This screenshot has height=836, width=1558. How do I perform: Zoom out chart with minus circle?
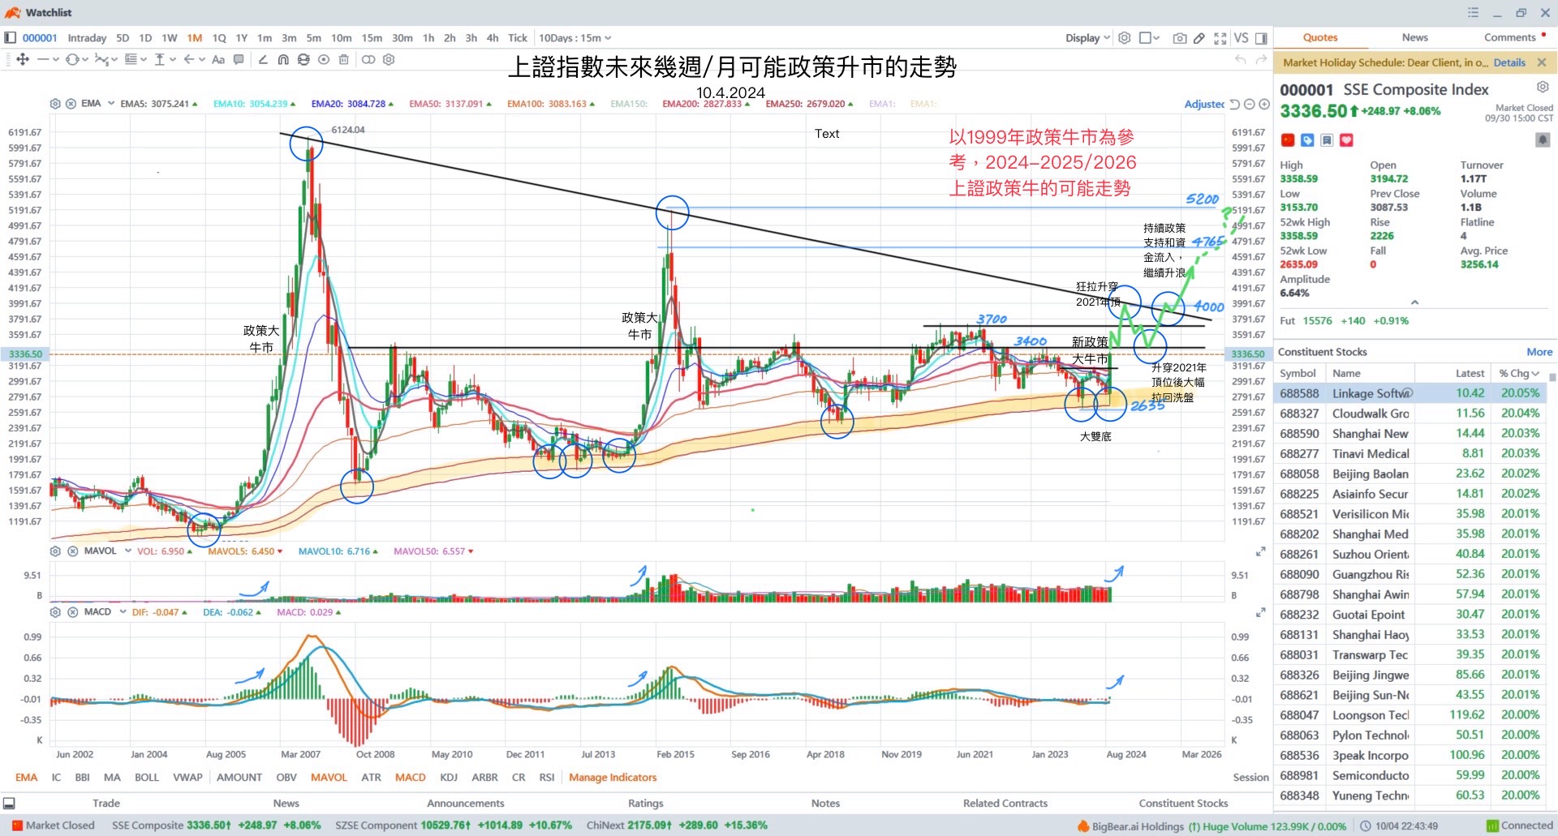(1250, 104)
